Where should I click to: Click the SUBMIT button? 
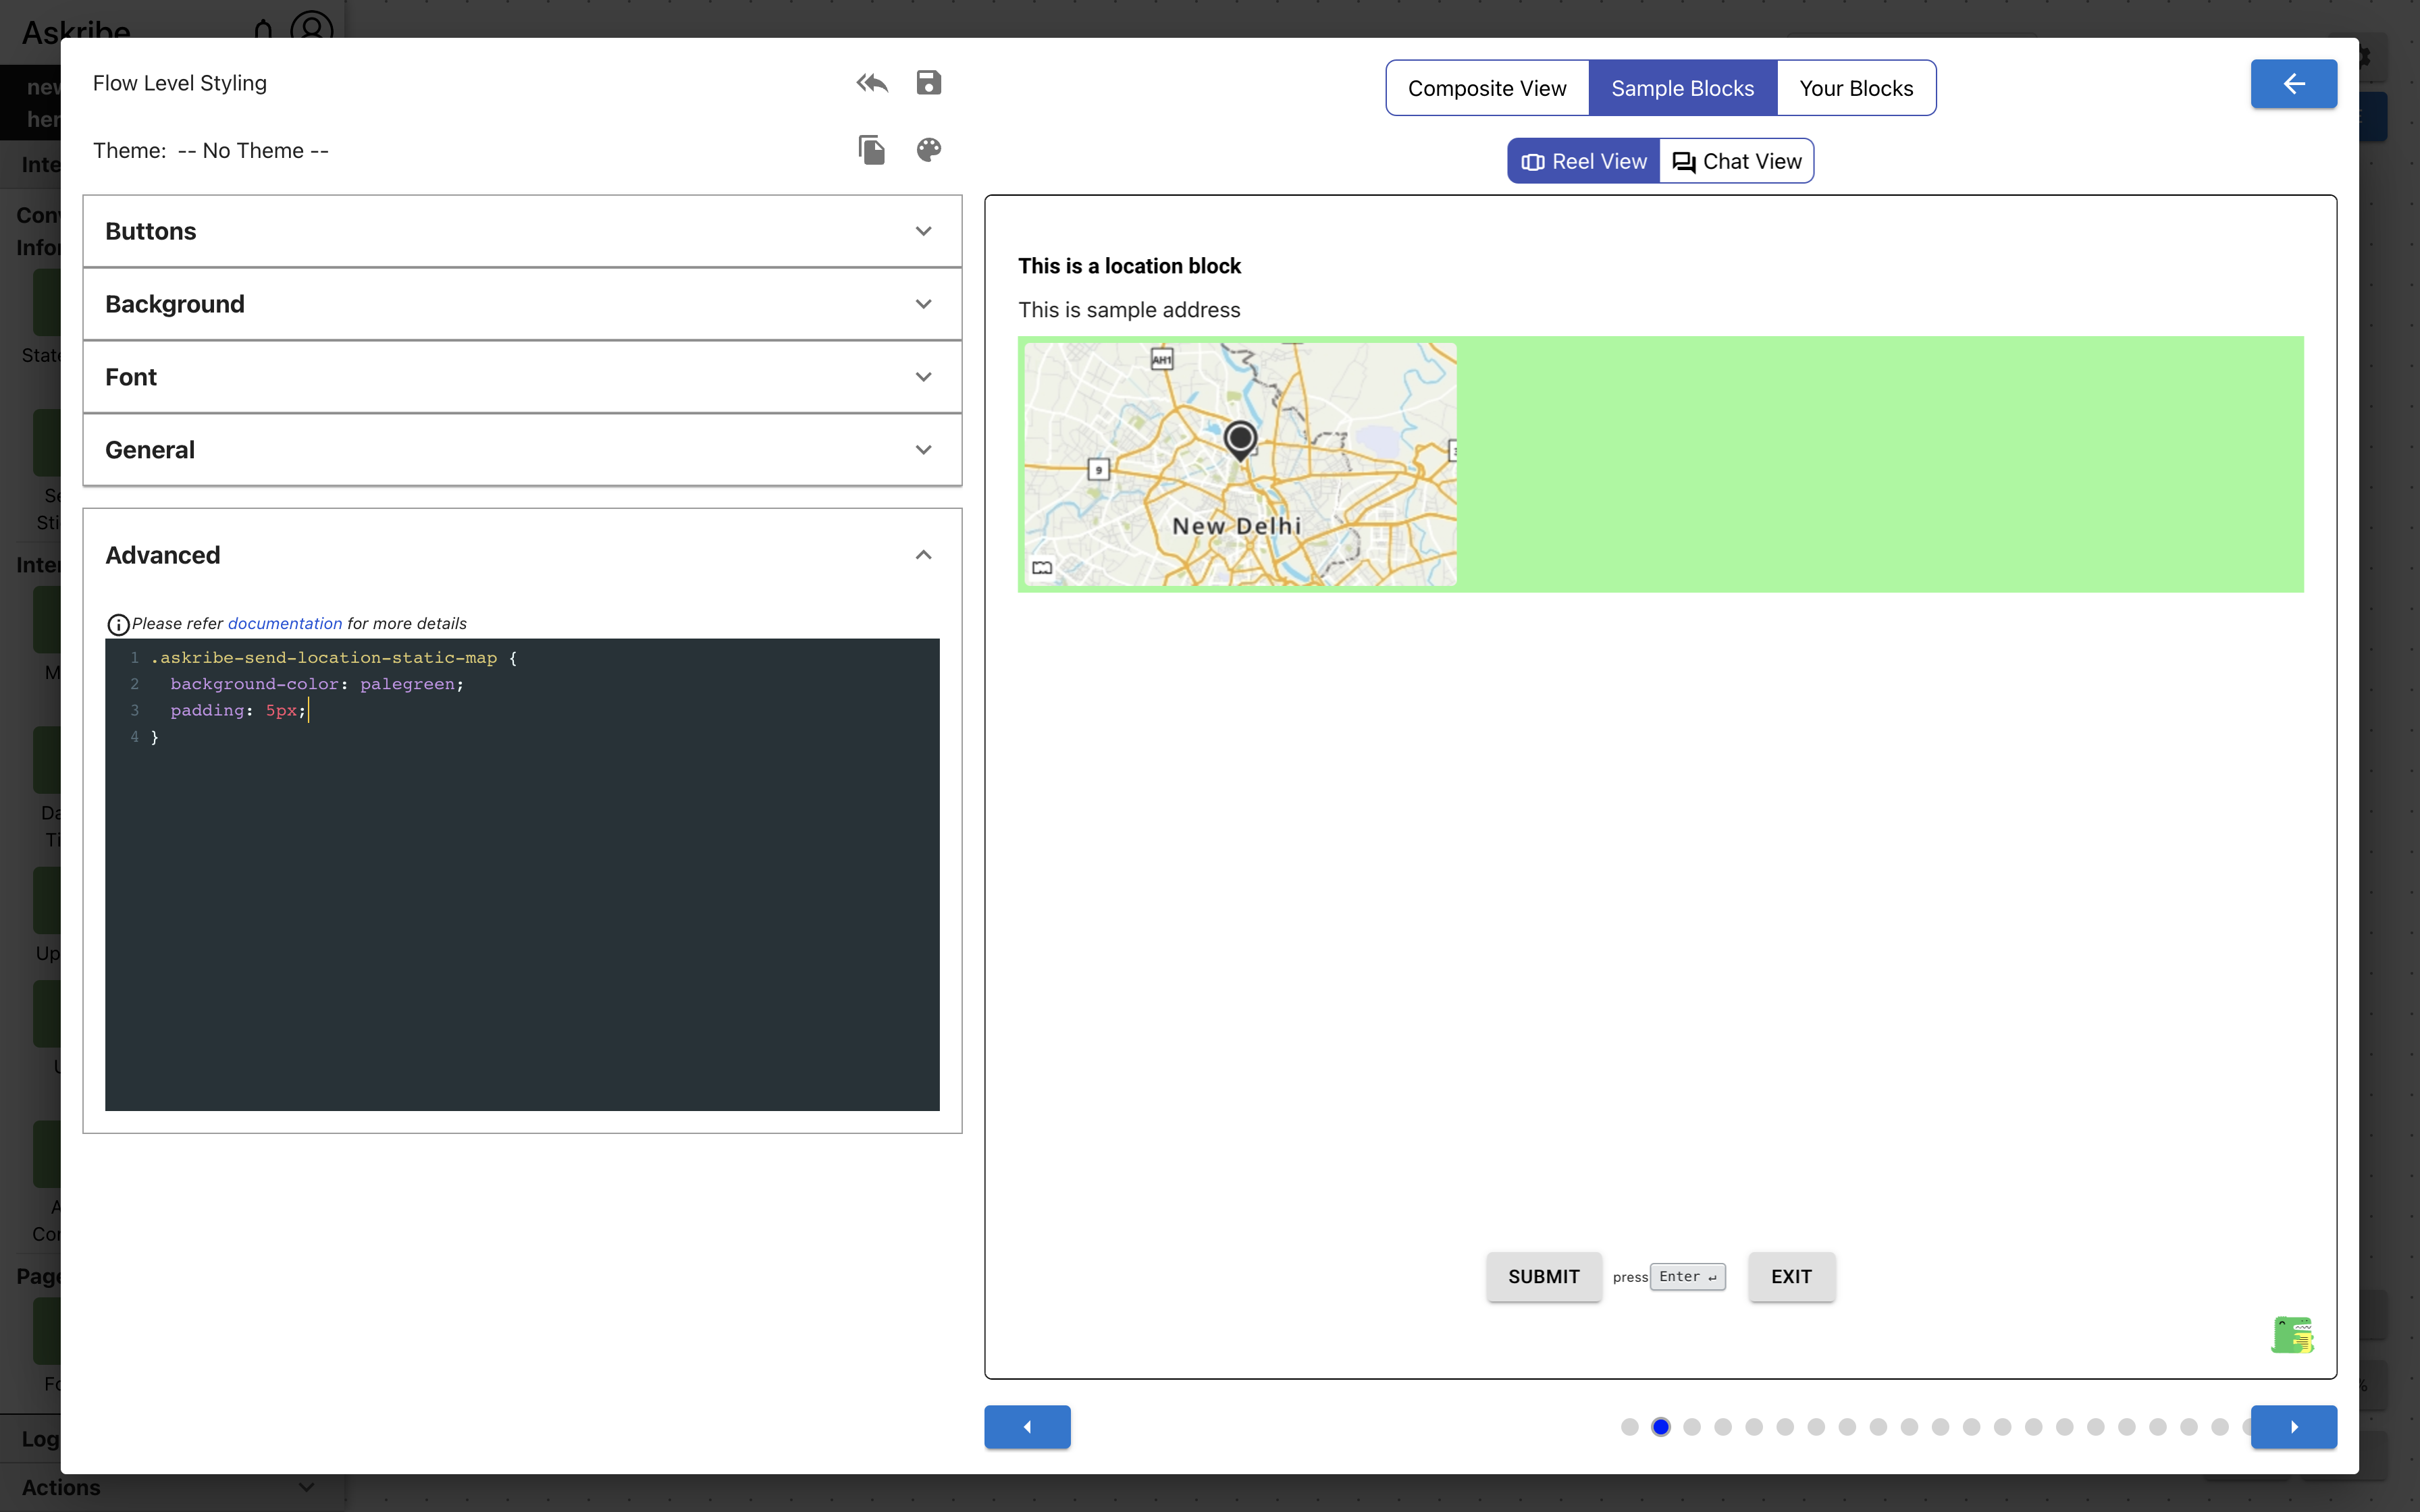1543,1277
